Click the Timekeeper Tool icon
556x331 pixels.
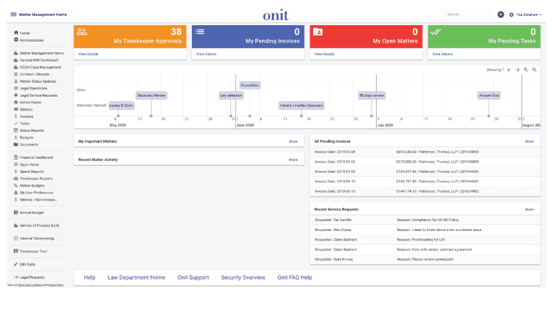pos(16,251)
